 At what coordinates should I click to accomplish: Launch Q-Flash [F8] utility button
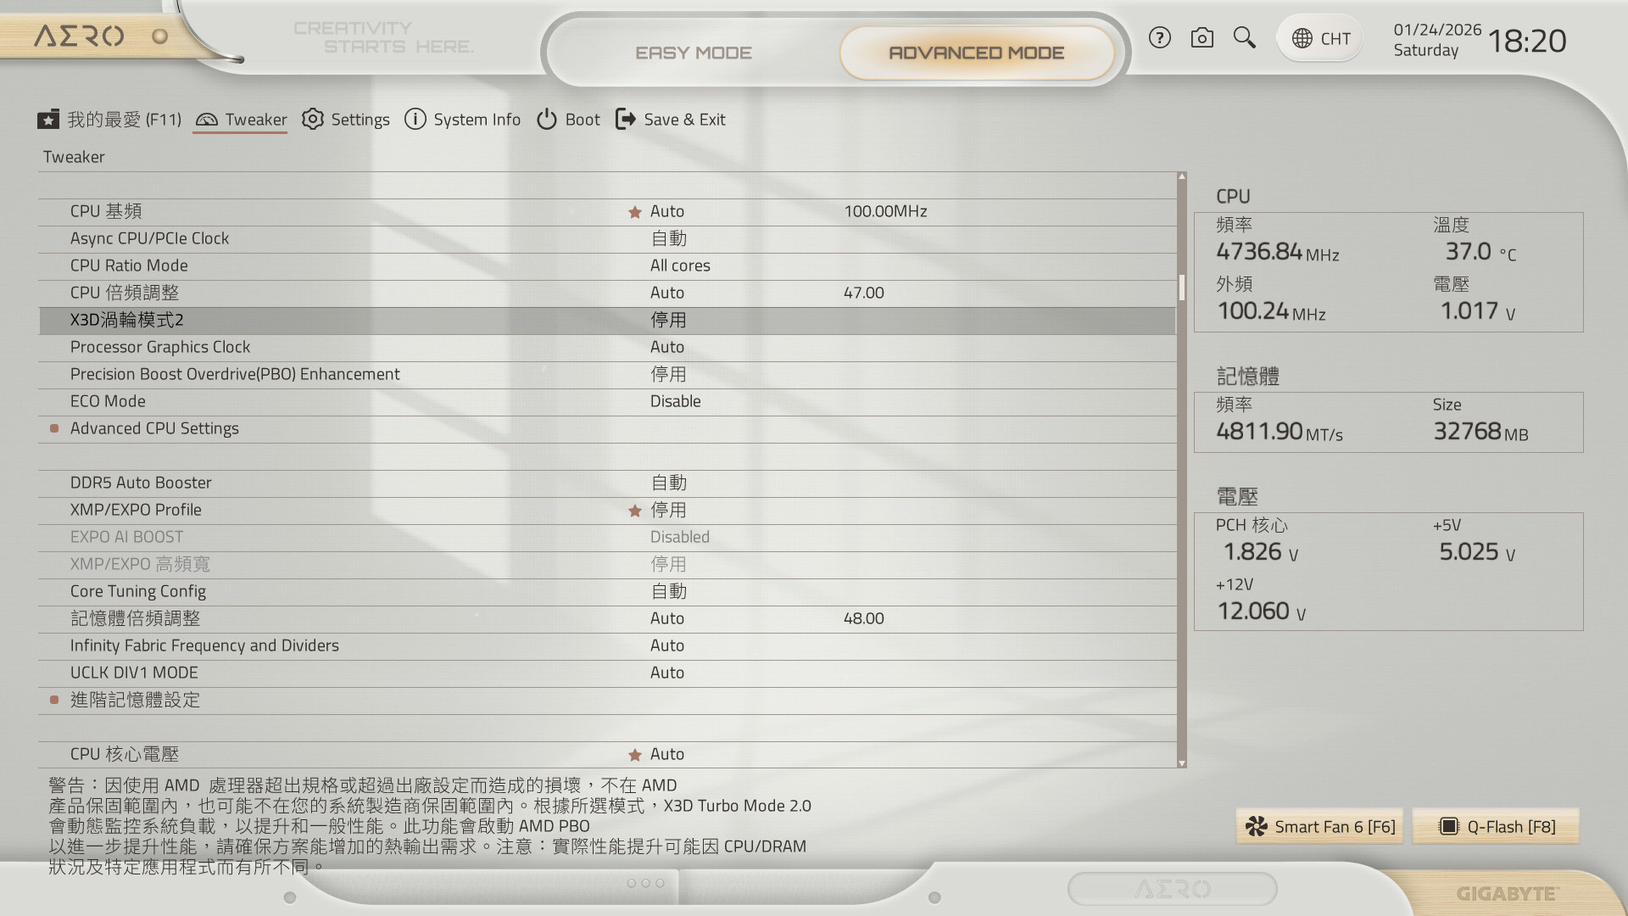coord(1496,827)
